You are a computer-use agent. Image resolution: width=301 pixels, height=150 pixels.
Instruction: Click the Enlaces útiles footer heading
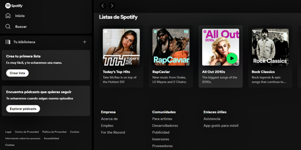point(215,112)
